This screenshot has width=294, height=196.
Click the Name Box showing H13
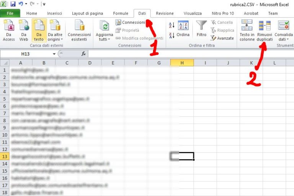25,54
